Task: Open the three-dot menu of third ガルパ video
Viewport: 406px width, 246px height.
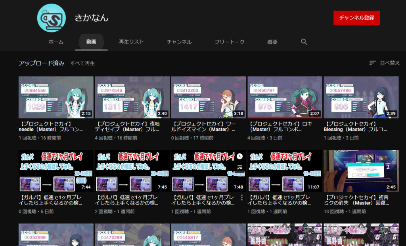Action: (242, 198)
